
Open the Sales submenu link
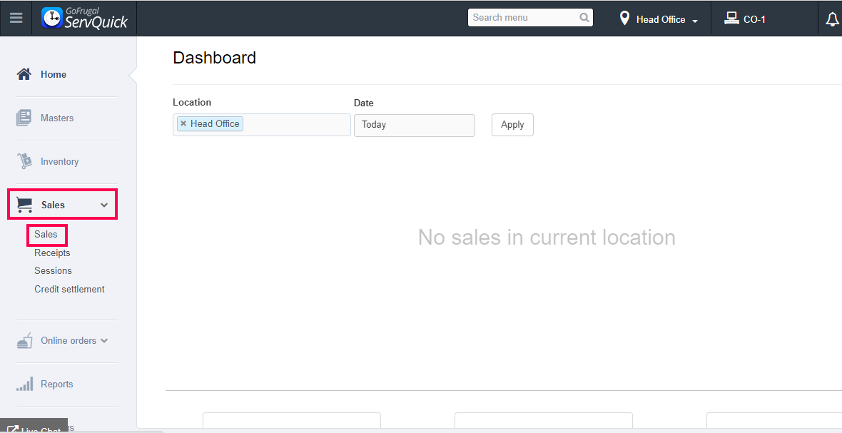[46, 234]
